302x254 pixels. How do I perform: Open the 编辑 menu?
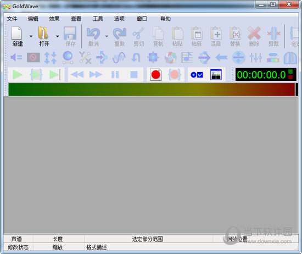pos(33,19)
